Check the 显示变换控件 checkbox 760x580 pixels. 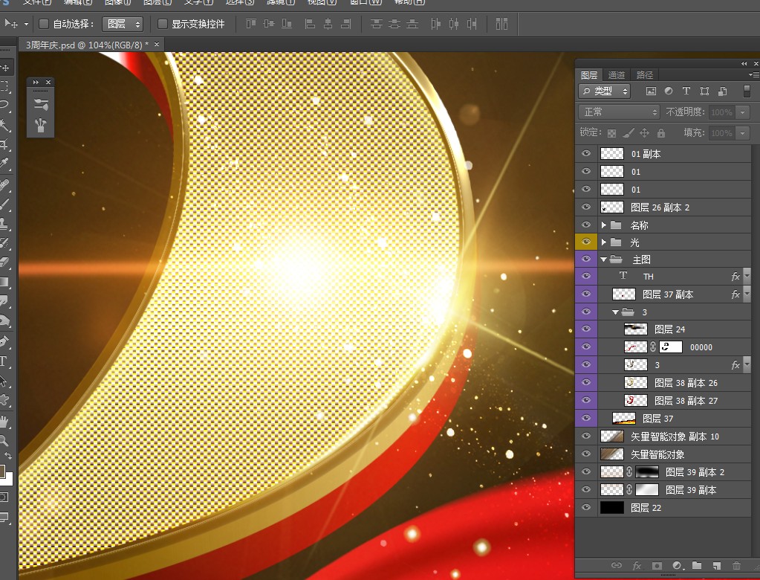pyautogui.click(x=163, y=24)
